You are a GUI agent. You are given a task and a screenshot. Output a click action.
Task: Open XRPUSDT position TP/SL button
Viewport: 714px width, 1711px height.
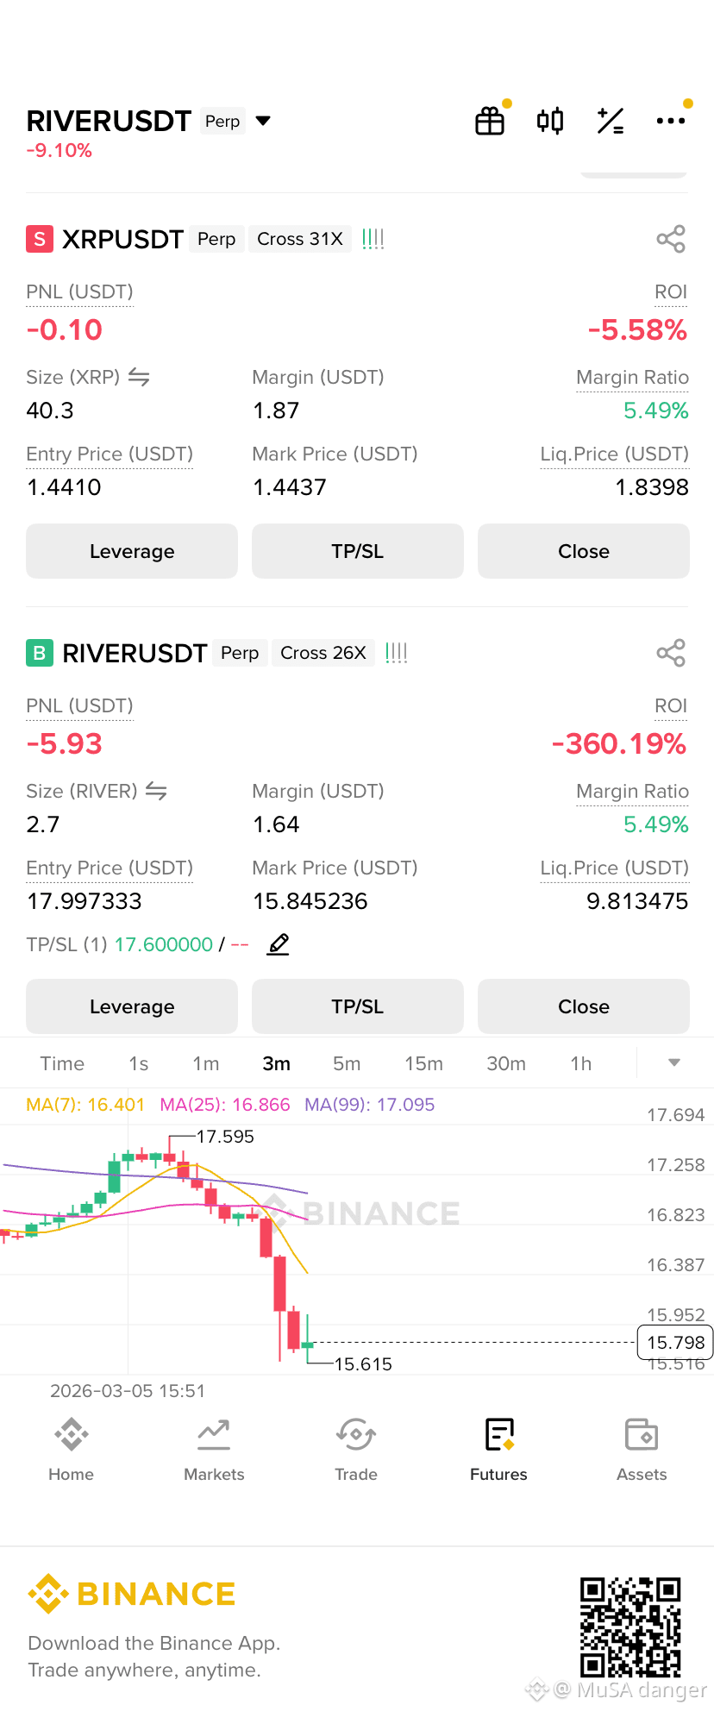358,551
